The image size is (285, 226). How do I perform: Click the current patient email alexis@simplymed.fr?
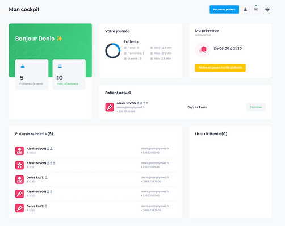click(131, 107)
